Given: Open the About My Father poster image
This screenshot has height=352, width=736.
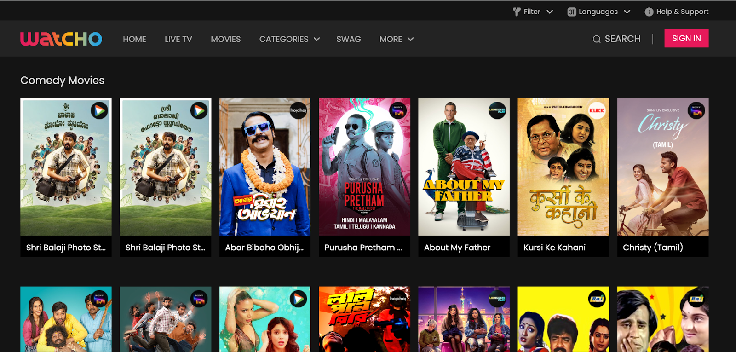Looking at the screenshot, I should [464, 167].
